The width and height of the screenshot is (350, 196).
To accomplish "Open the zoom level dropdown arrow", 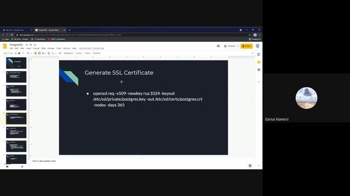I will coord(31,53).
